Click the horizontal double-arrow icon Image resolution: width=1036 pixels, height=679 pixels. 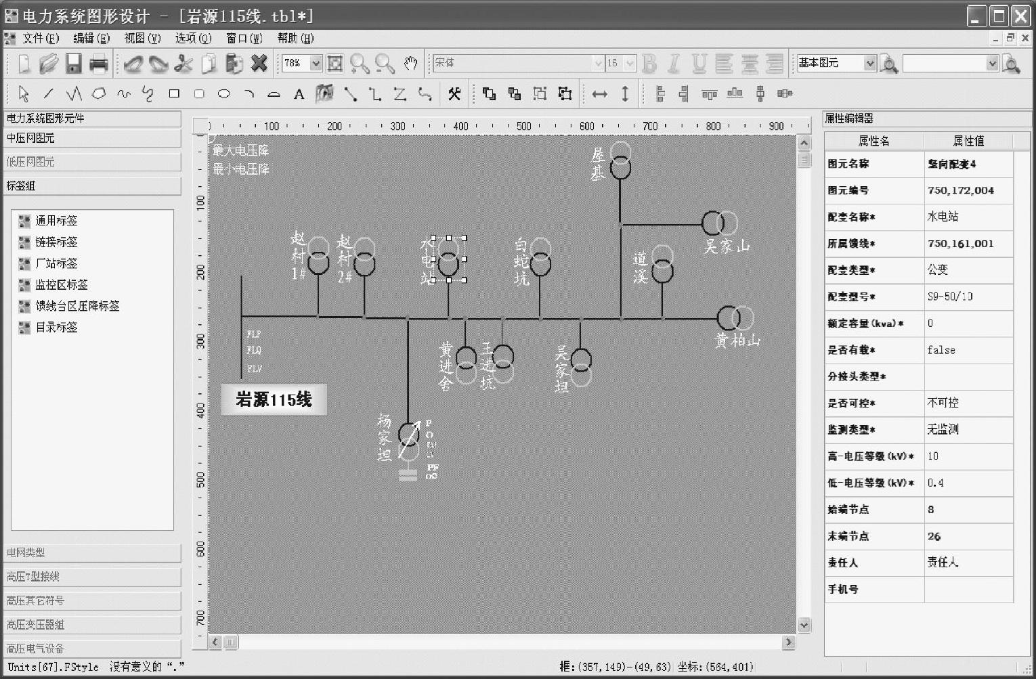point(600,94)
